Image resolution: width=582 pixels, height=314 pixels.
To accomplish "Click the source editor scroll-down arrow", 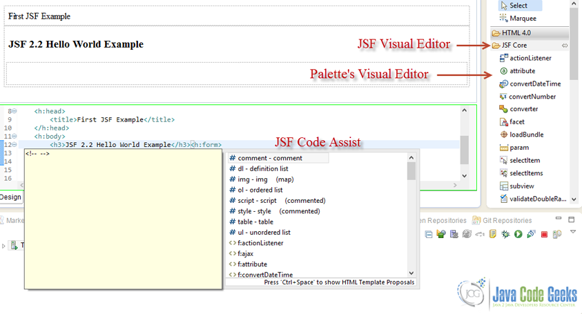I will click(465, 176).
